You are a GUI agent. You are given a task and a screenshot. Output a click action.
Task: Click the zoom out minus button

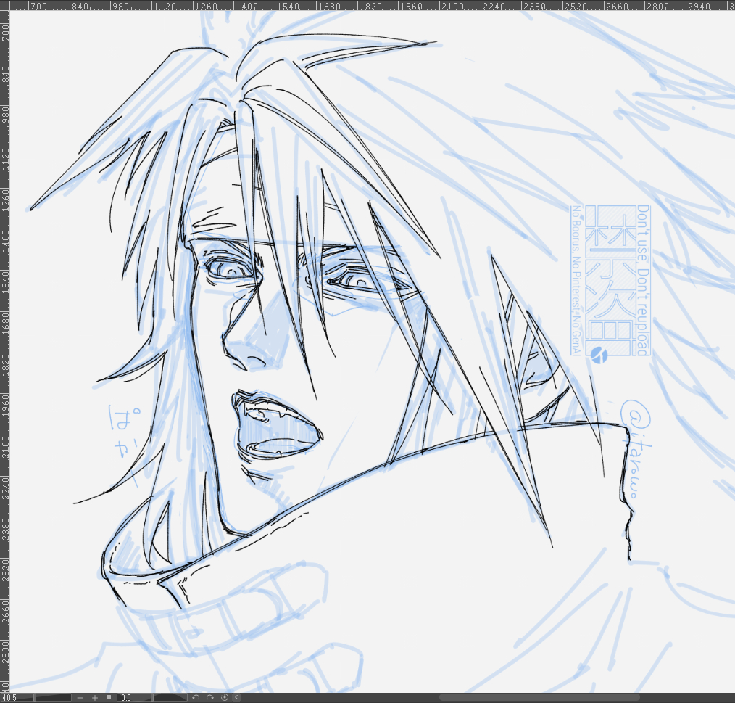pos(81,698)
